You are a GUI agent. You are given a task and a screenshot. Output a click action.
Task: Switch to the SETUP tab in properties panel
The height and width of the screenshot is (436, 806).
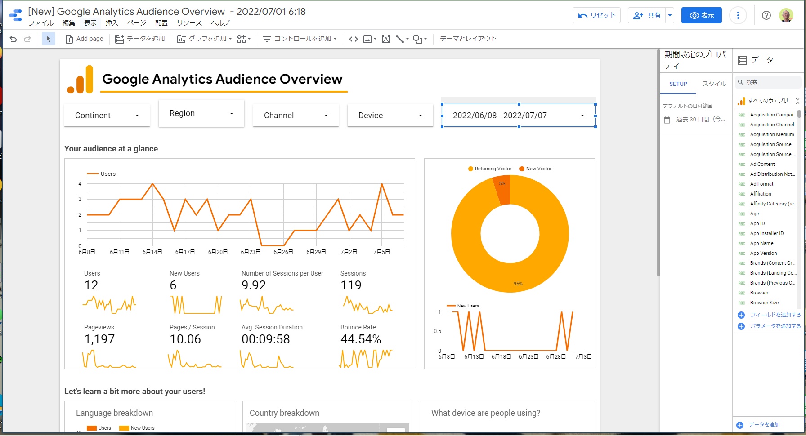click(678, 84)
